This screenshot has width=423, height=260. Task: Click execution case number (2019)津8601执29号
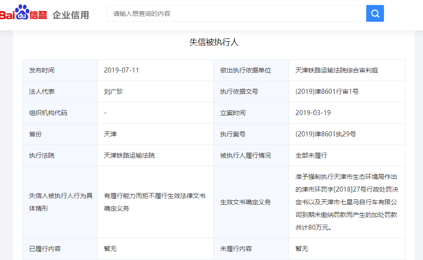pos(325,134)
